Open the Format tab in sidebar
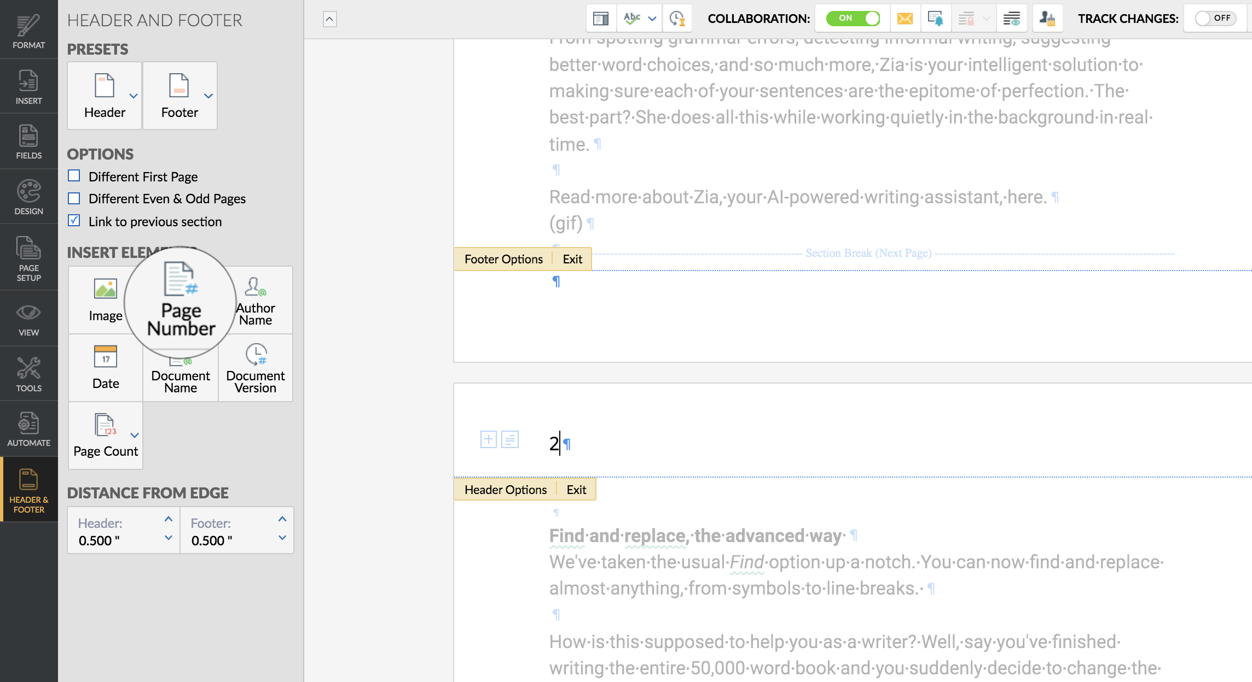Screen dimensions: 1252x682 click(x=28, y=30)
